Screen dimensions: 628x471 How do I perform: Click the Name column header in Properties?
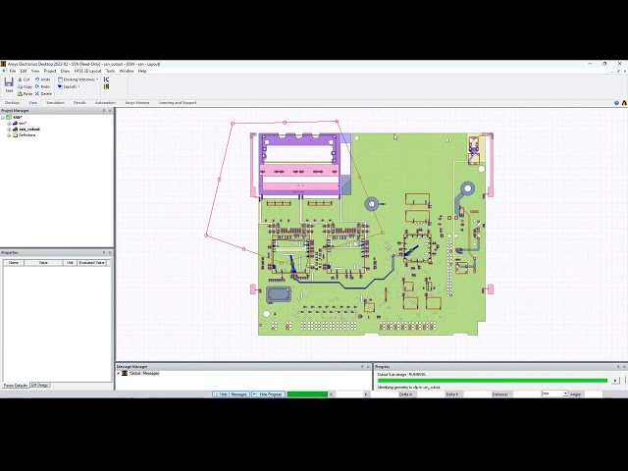pos(14,263)
